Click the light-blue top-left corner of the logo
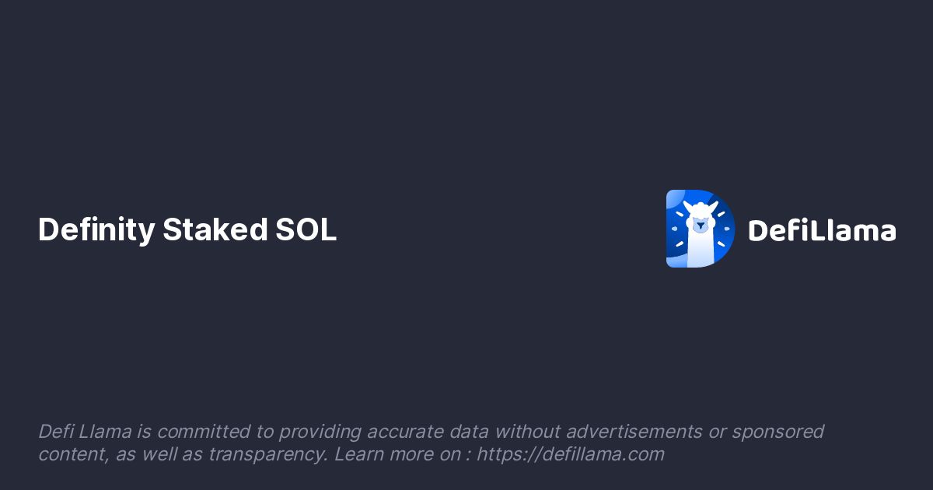Screen dimensions: 933x490 674,199
